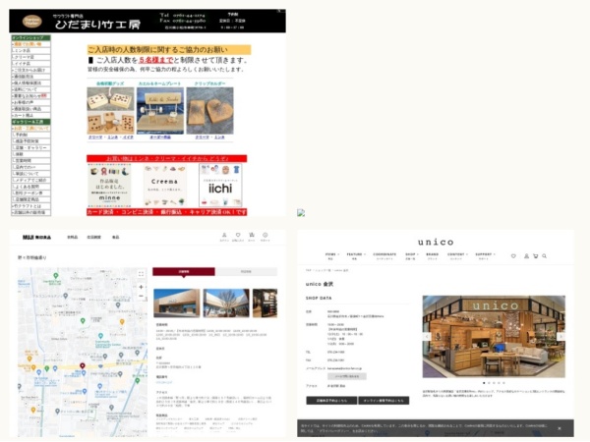Click the left dark reservation button on unico
The width and height of the screenshot is (590, 442).
coord(331,401)
